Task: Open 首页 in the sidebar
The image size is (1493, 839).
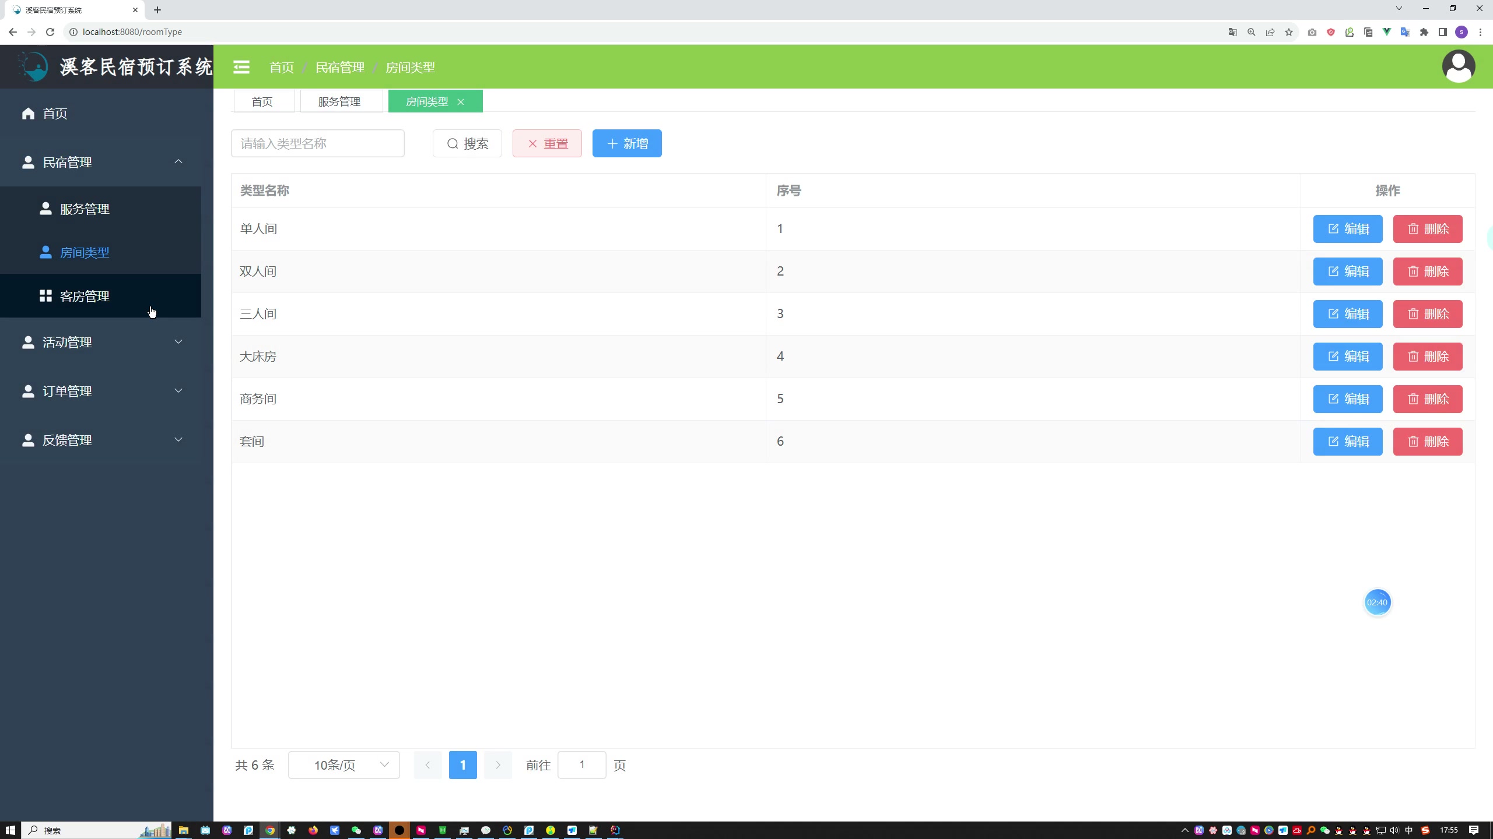Action: 100,113
